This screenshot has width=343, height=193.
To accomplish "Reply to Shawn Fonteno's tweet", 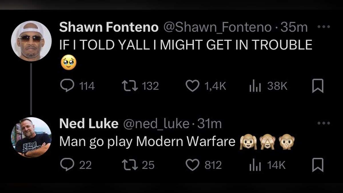I will click(x=67, y=86).
